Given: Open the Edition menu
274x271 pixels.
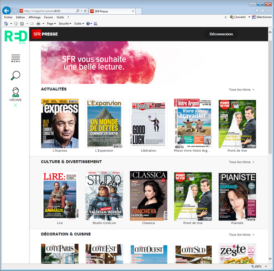Looking at the screenshot, I should coord(20,17).
